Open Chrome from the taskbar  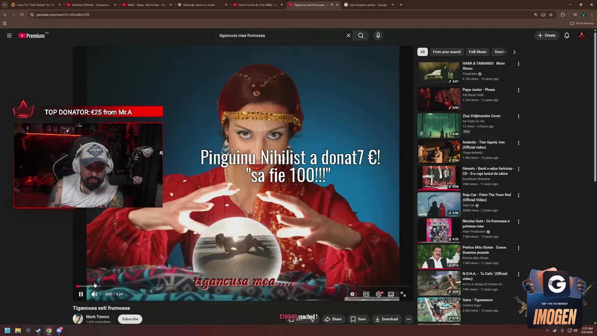pyautogui.click(x=49, y=330)
